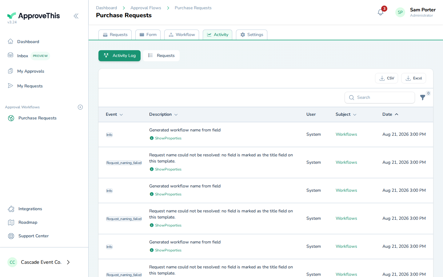Show properties of second Info event

(x=166, y=194)
